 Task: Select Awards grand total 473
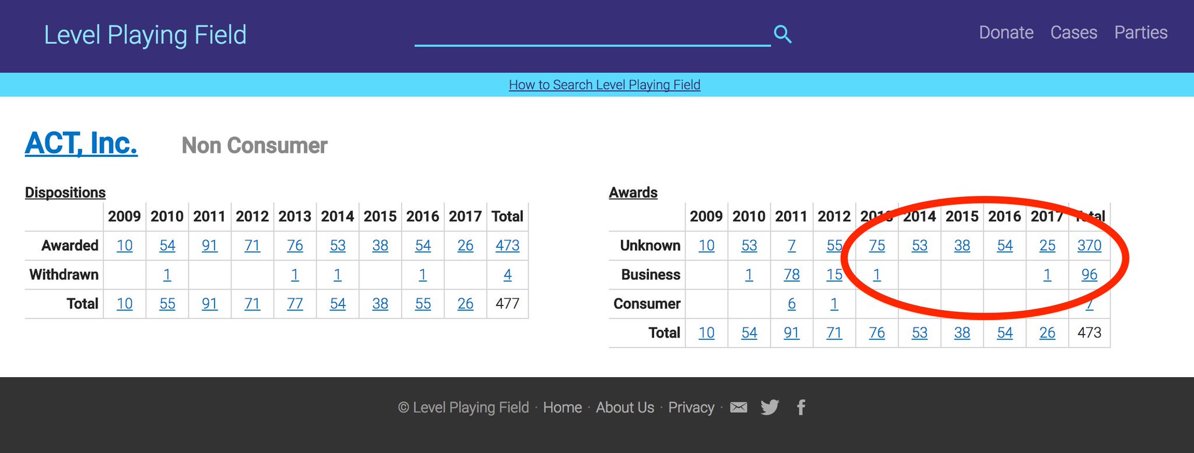click(1090, 333)
